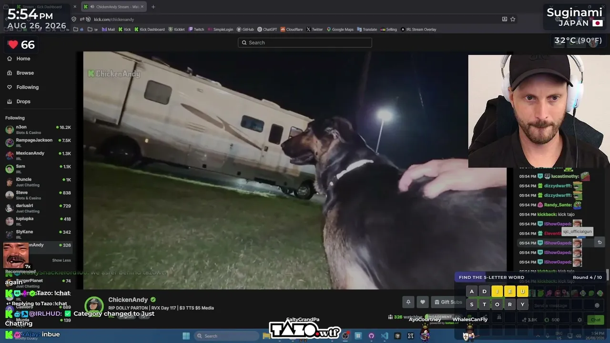Image resolution: width=610 pixels, height=343 pixels.
Task: Open Steve's channel in Following list
Action: point(38,195)
